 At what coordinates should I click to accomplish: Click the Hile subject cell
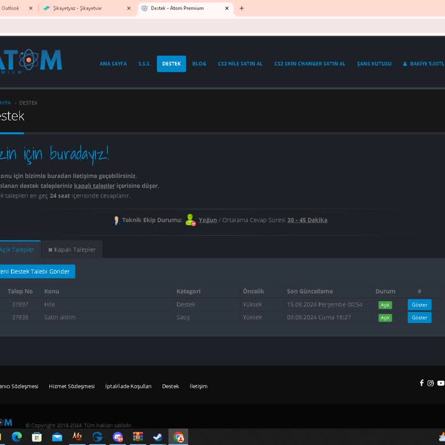(x=49, y=305)
